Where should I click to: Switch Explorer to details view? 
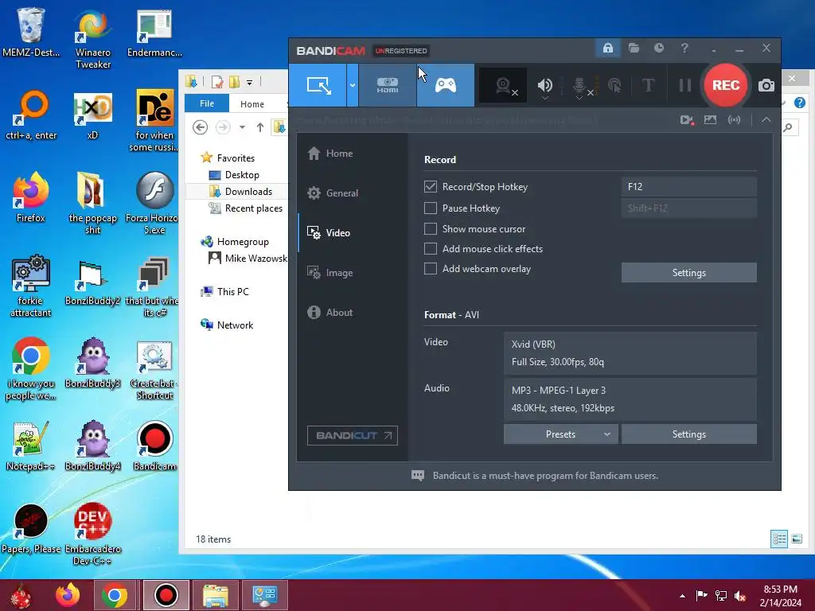(779, 539)
